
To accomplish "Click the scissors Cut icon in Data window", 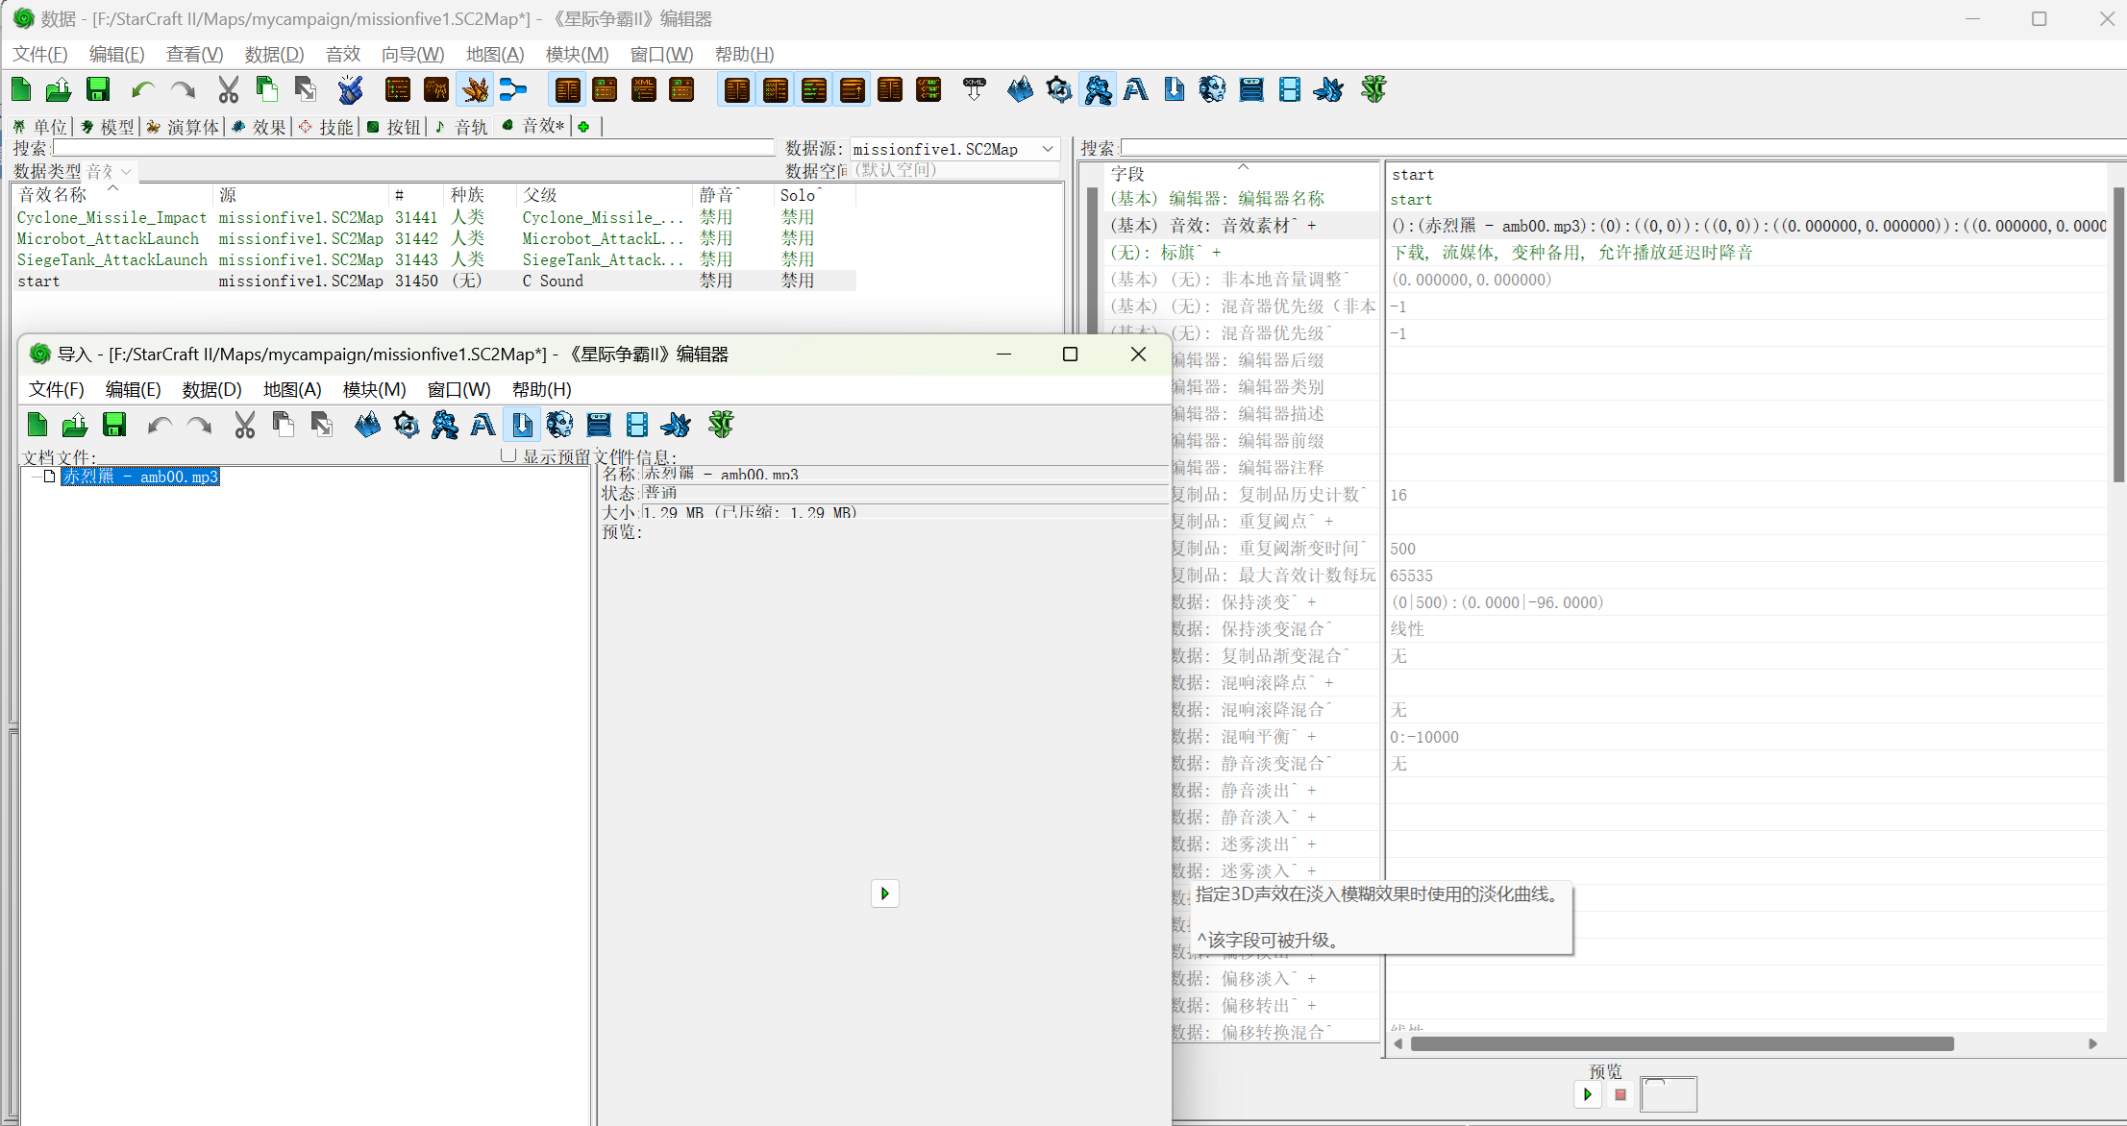I will (x=228, y=90).
